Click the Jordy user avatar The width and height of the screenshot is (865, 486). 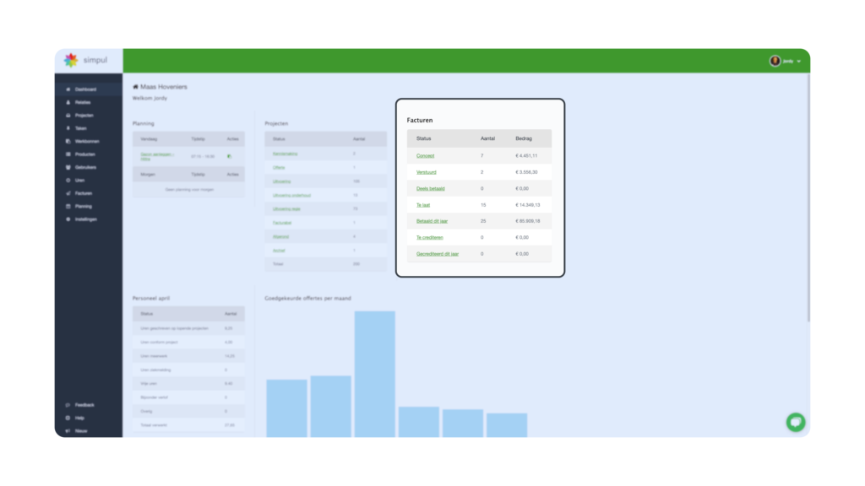pos(775,61)
